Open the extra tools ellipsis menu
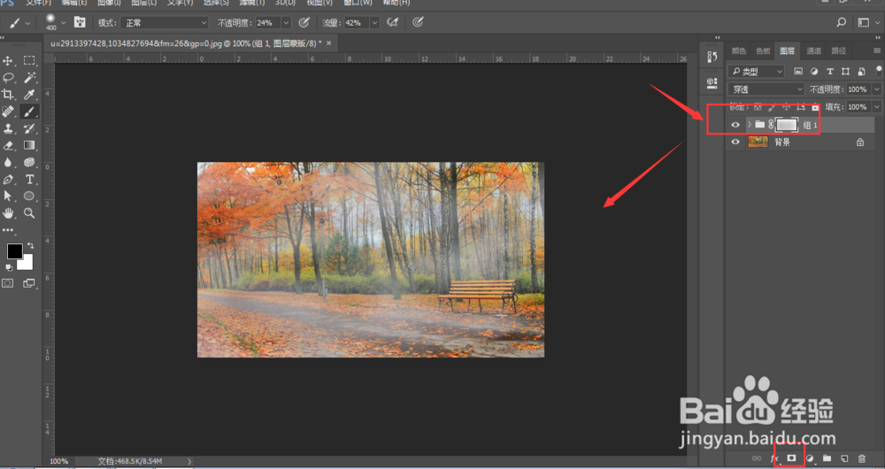Screen dimensions: 885x469 [x=8, y=230]
